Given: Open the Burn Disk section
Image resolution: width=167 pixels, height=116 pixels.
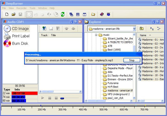Looking at the screenshot, I should click(16, 43).
